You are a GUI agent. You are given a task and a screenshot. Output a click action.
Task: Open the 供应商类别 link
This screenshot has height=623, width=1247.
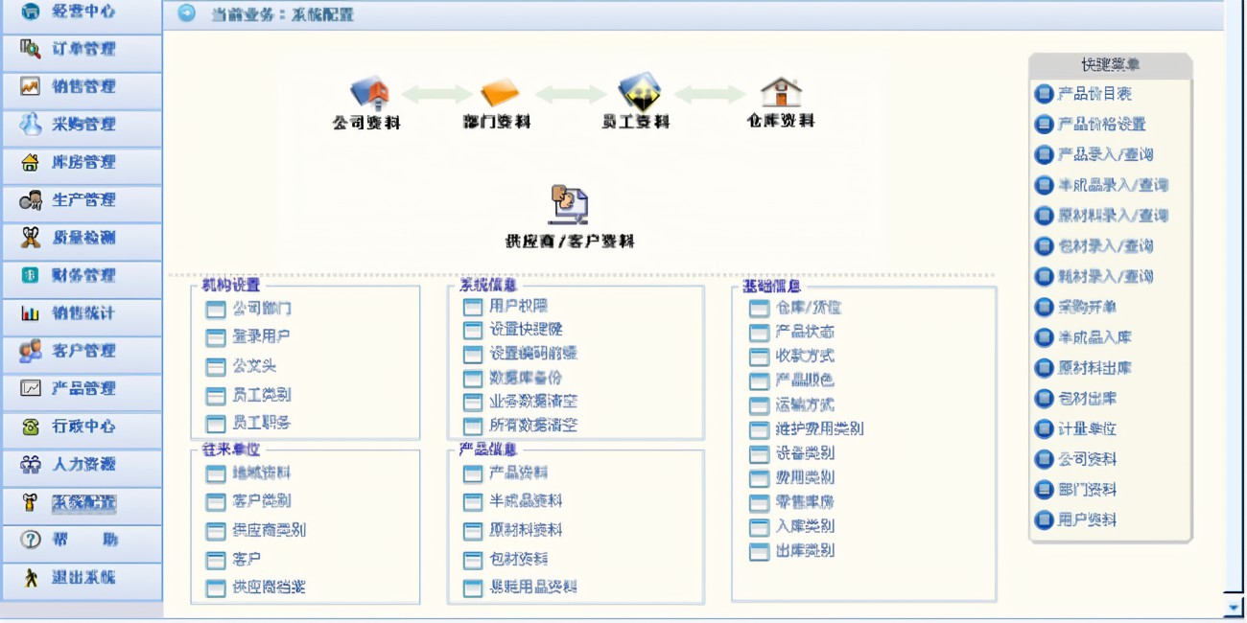[x=269, y=530]
